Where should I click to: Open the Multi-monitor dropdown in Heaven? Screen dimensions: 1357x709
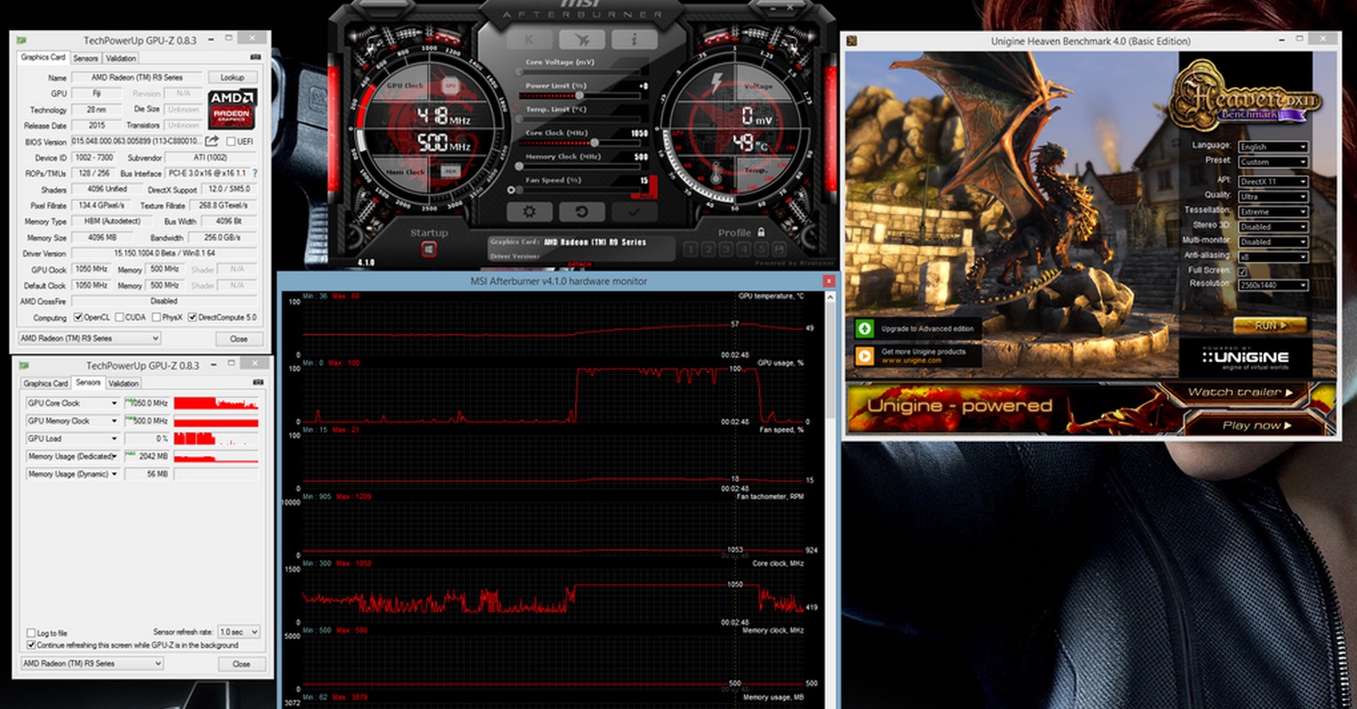coord(1273,241)
